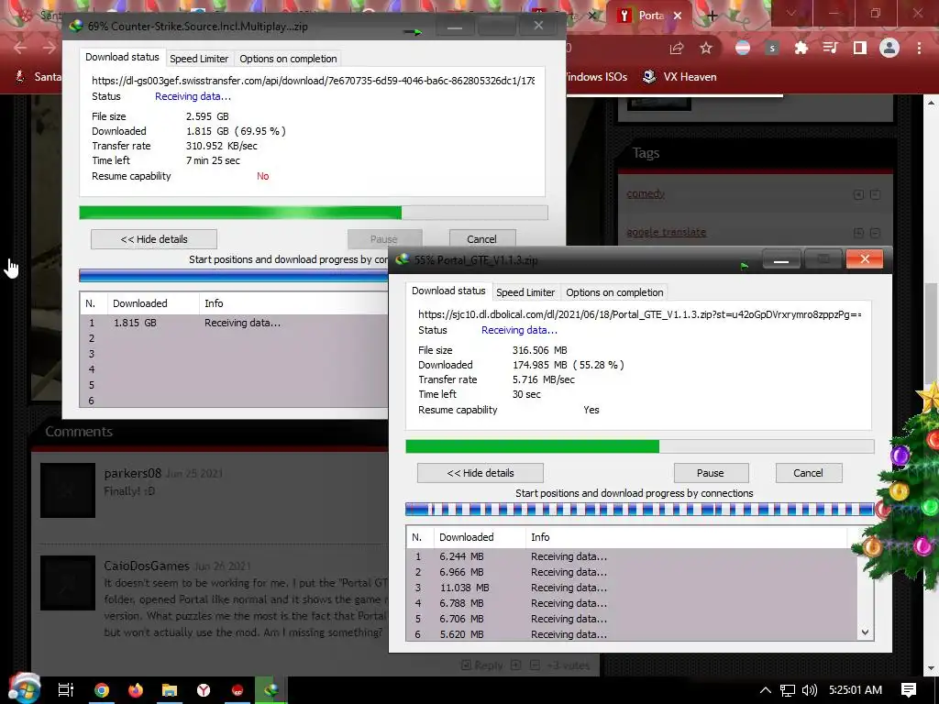Open Internet Download Manager taskbar icon
This screenshot has height=704, width=939.
pos(271,690)
